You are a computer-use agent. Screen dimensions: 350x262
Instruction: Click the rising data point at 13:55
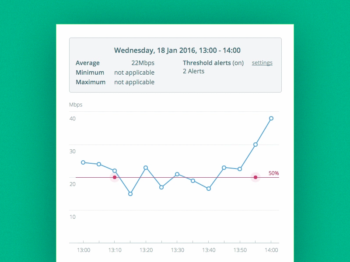[255, 144]
